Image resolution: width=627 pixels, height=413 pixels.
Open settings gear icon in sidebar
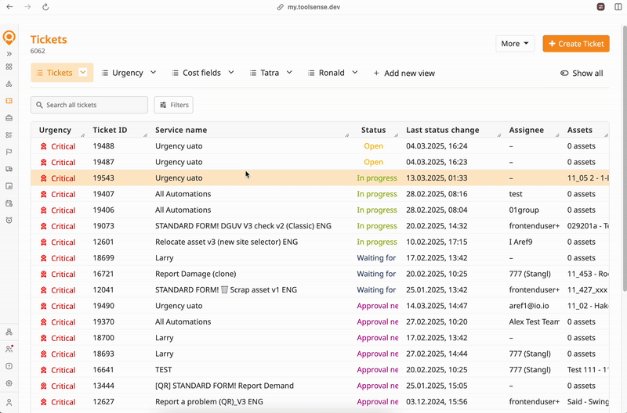[9, 383]
